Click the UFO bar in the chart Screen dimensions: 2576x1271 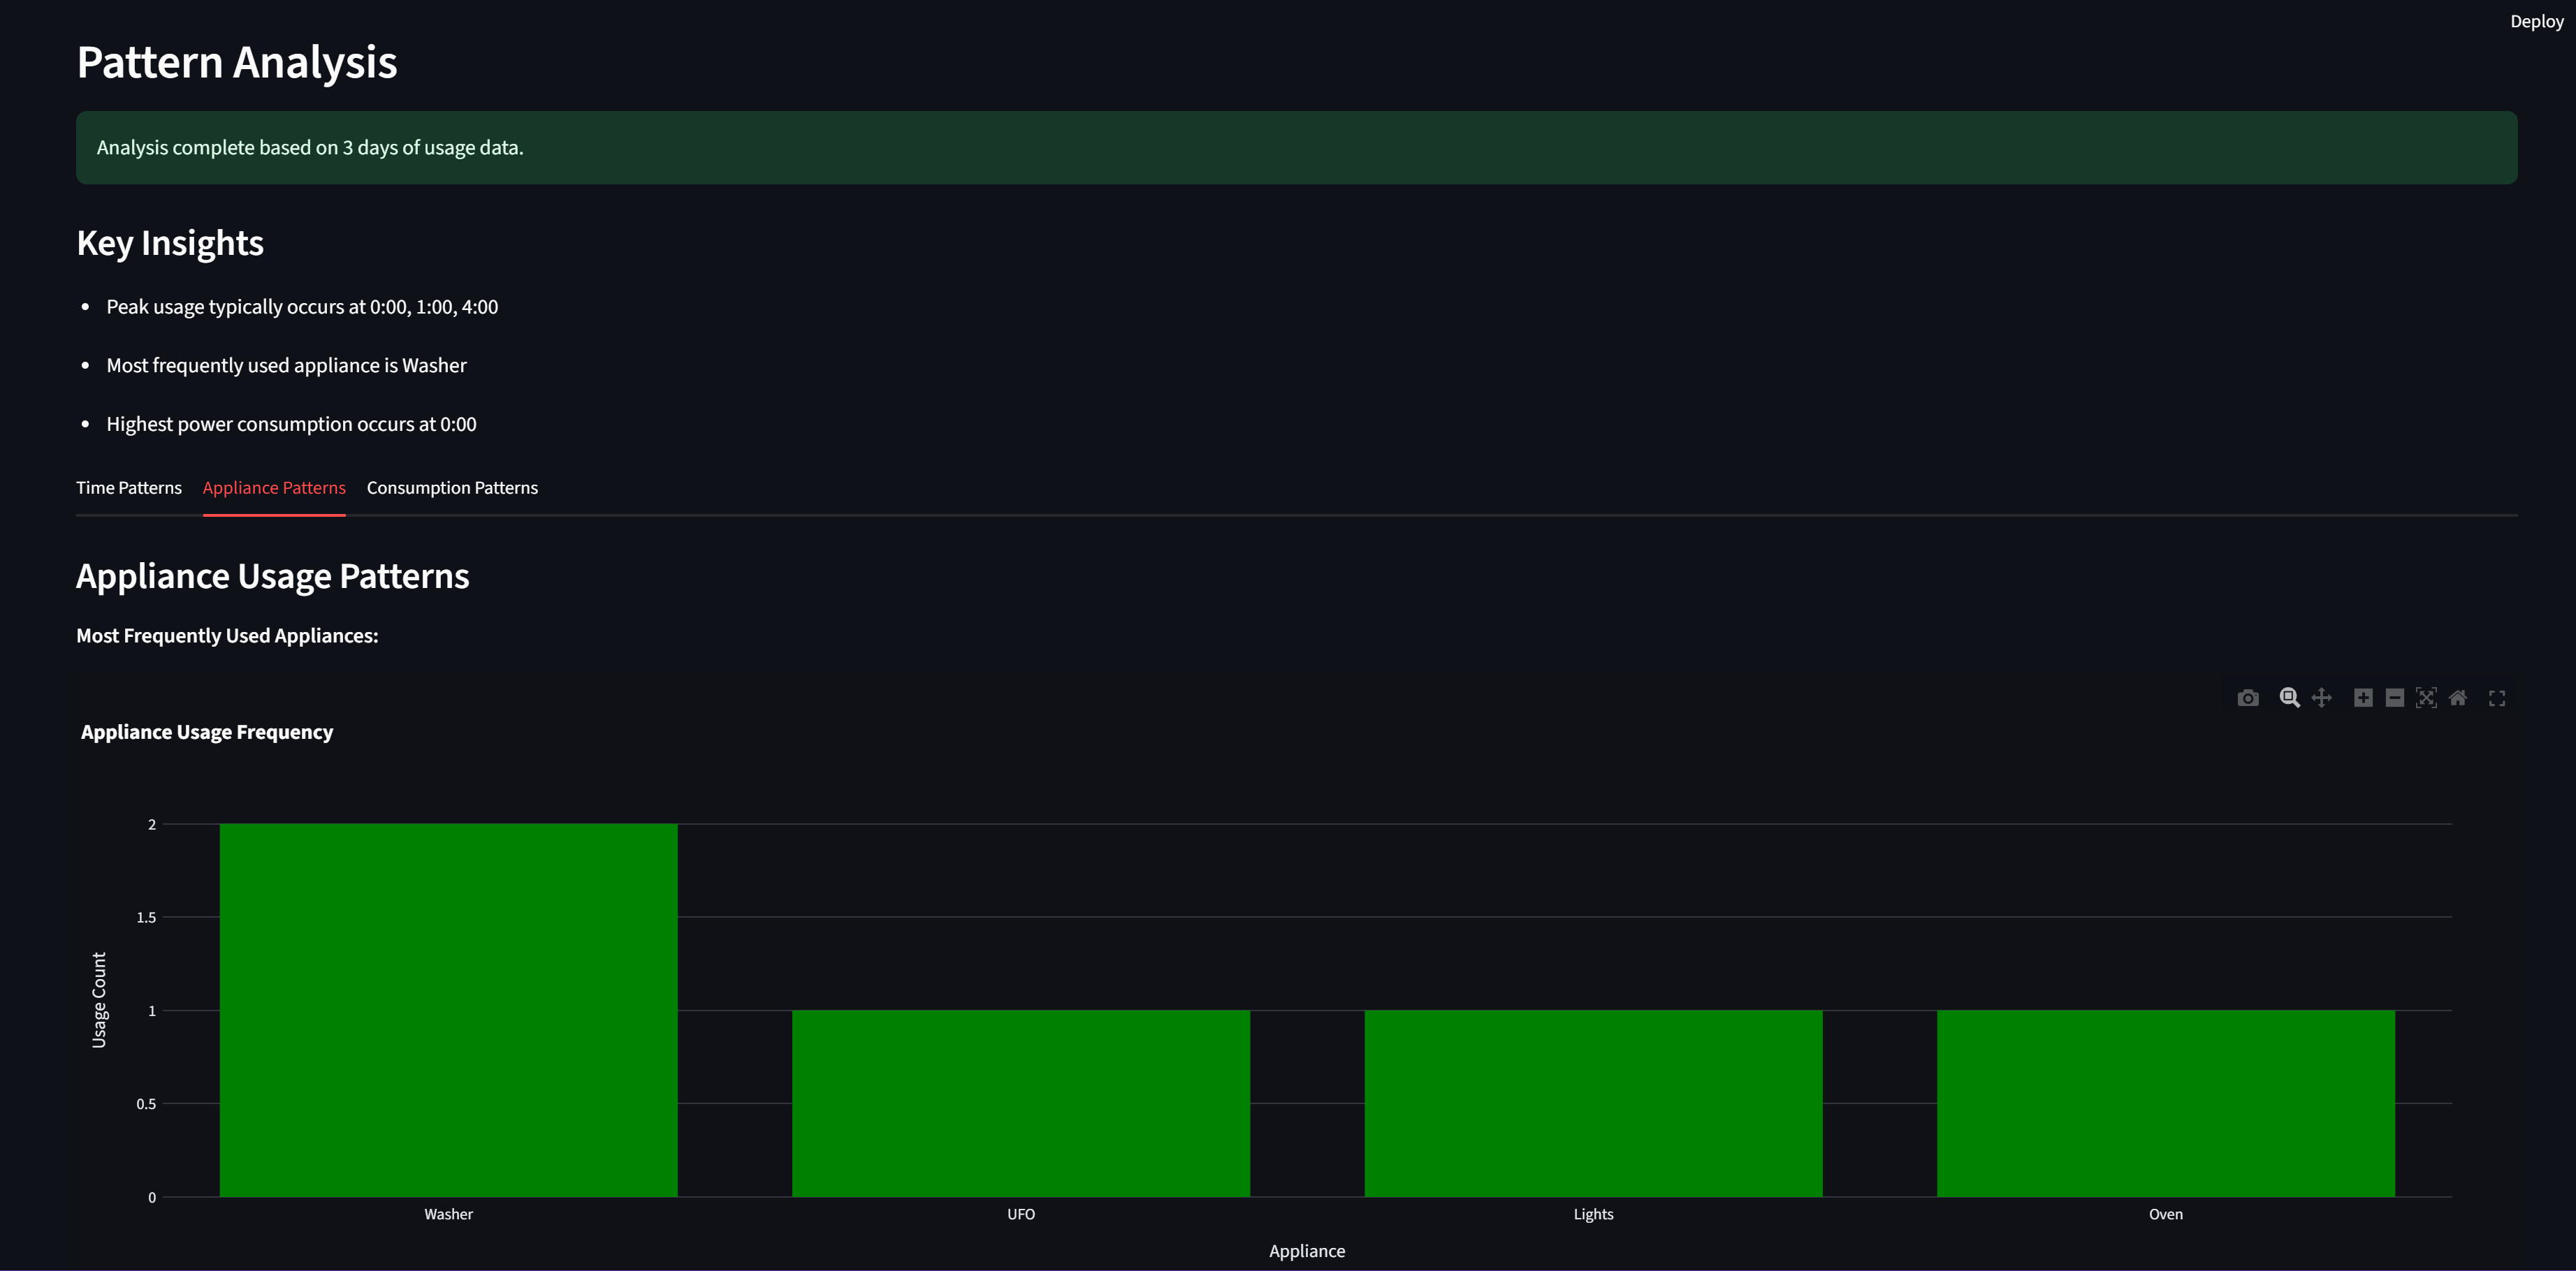(x=1020, y=1102)
